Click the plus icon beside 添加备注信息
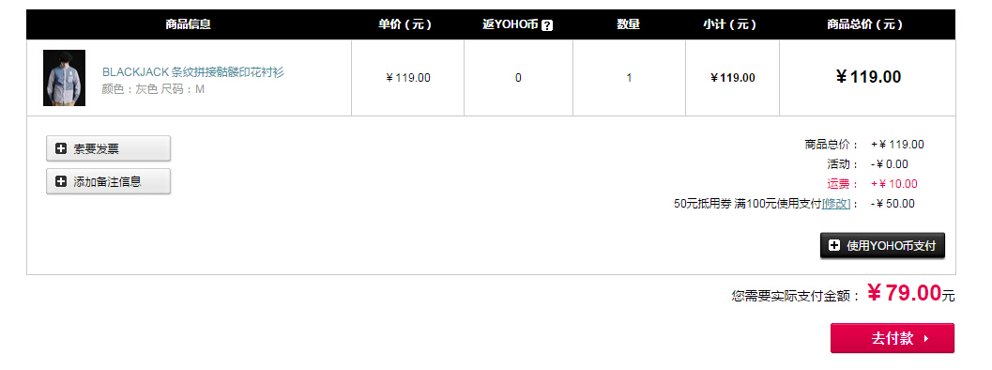This screenshot has height=370, width=992. tap(61, 182)
